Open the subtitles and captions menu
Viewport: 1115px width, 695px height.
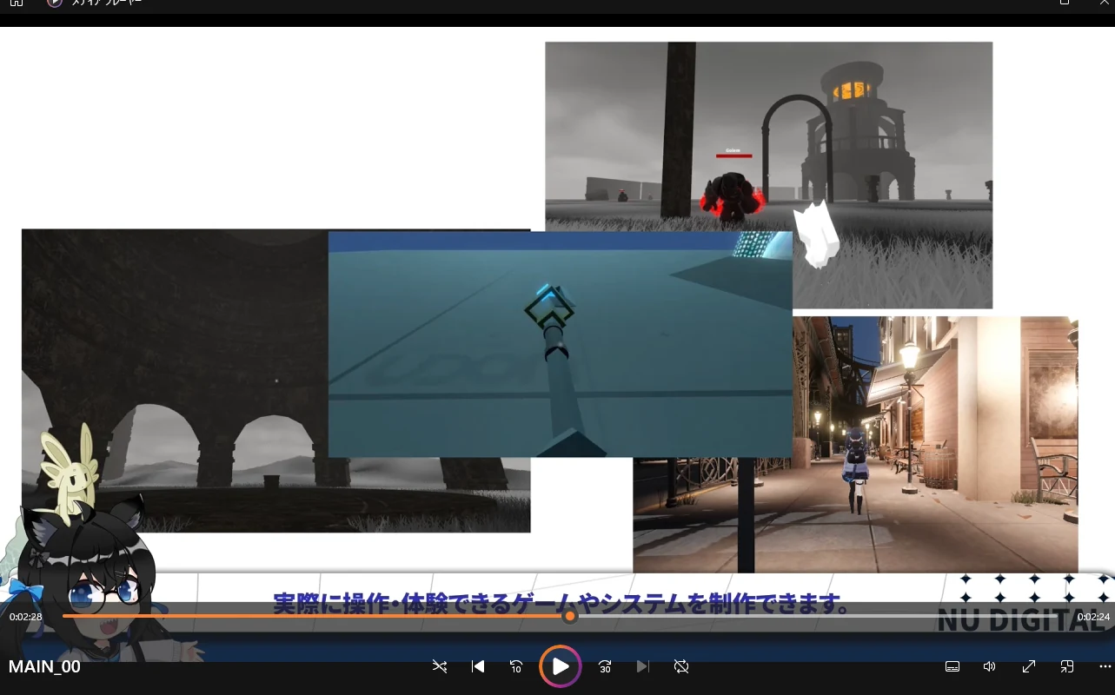(x=952, y=666)
